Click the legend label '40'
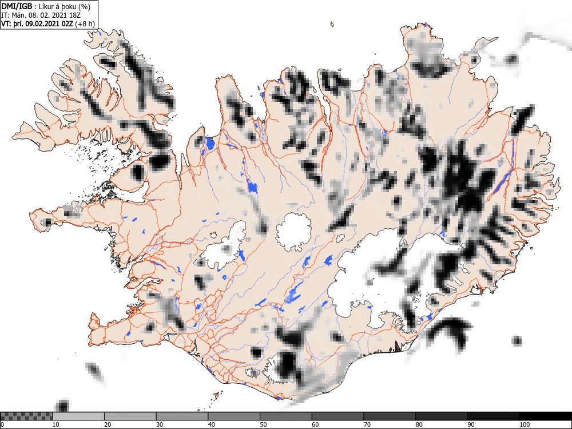Image resolution: width=572 pixels, height=429 pixels. (x=211, y=424)
